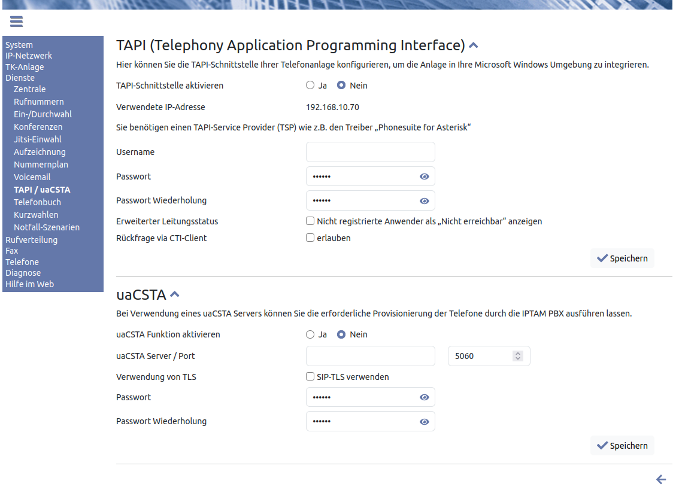Viewport: 679px width, 490px height.
Task: Open Voicemail in the sidebar
Action: pos(32,177)
